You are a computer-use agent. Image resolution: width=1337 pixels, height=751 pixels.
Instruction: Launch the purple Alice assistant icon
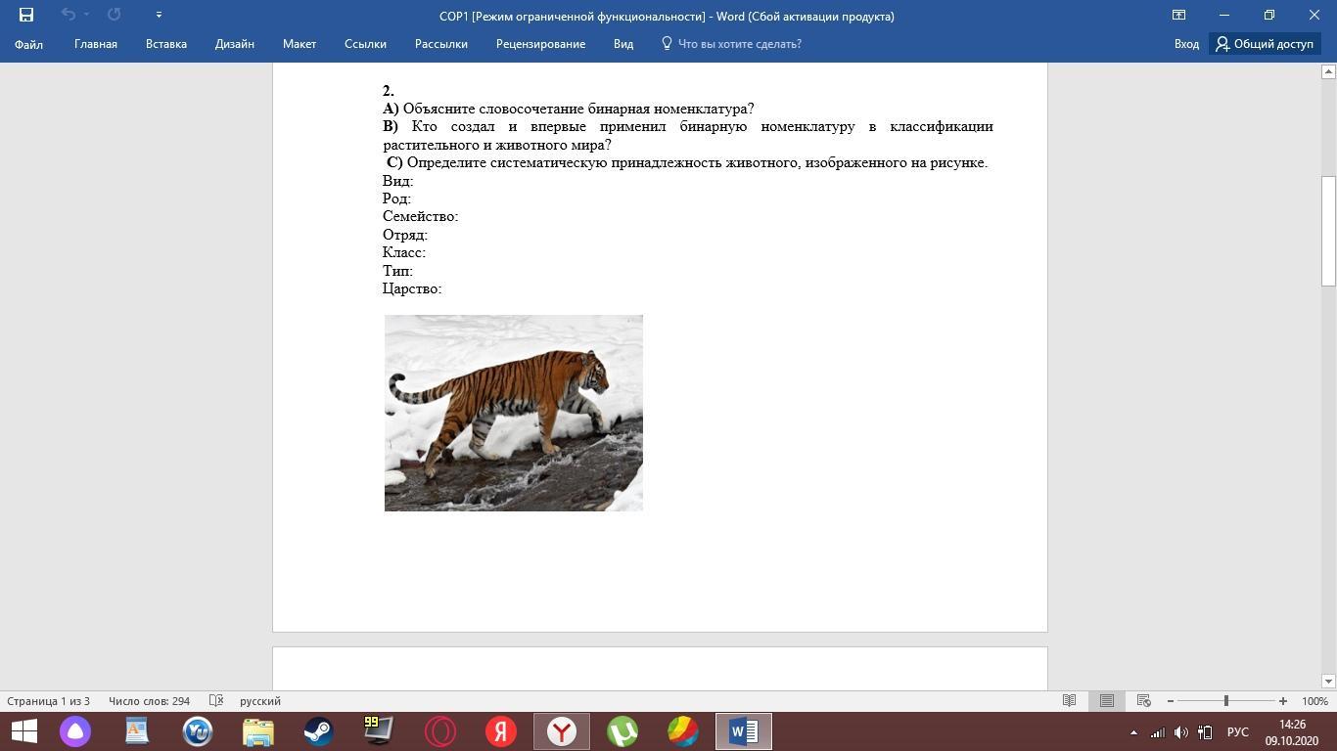pyautogui.click(x=75, y=731)
